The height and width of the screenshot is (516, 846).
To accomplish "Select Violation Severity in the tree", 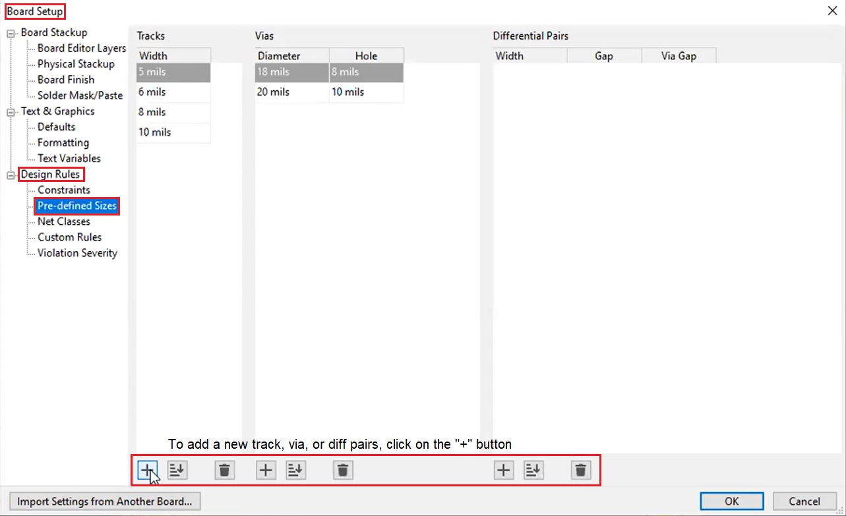I will coord(77,253).
